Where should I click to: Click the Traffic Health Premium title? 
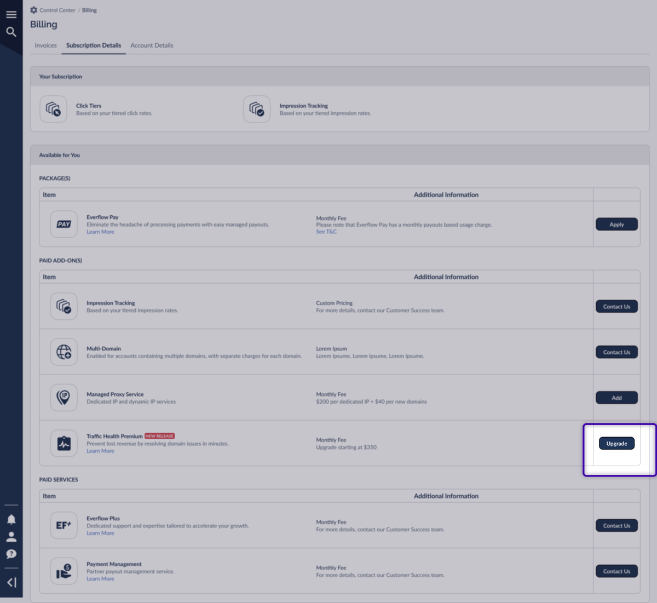point(114,437)
